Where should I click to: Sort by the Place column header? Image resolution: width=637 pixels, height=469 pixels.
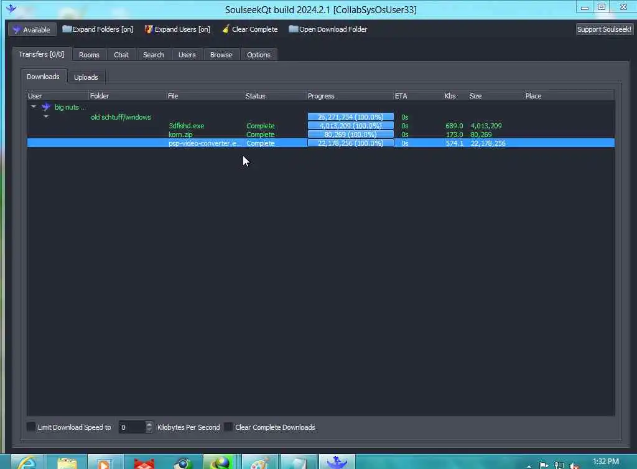(569, 96)
